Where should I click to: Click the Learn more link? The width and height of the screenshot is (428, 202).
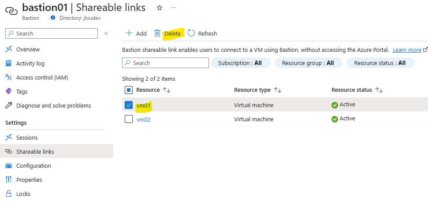tap(407, 50)
